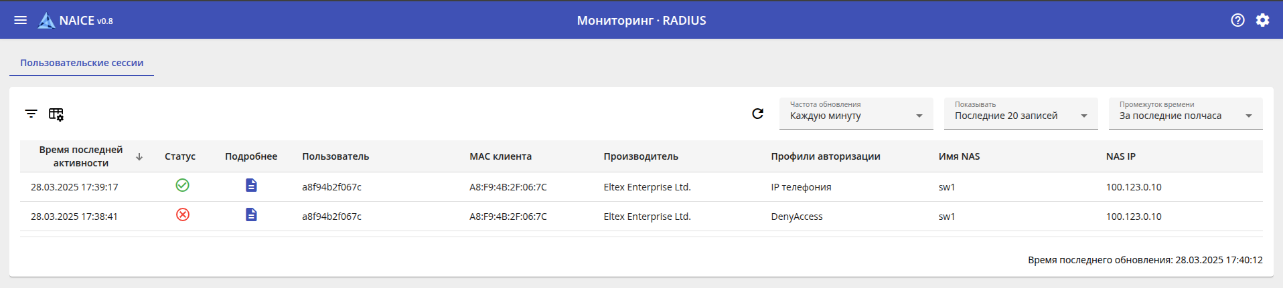Open the help question mark icon

1237,20
